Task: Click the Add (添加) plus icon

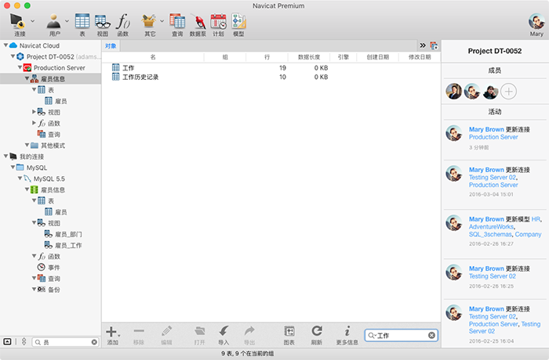Action: click(111, 331)
